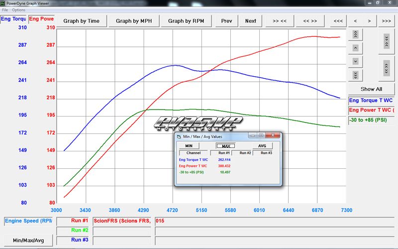
Task: Open the File menu
Action: point(5,10)
